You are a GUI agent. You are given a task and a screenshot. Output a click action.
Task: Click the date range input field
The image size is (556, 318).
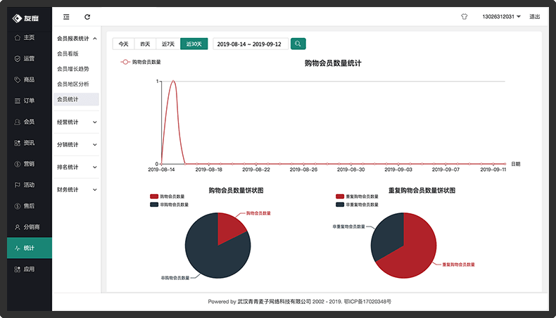tap(251, 44)
